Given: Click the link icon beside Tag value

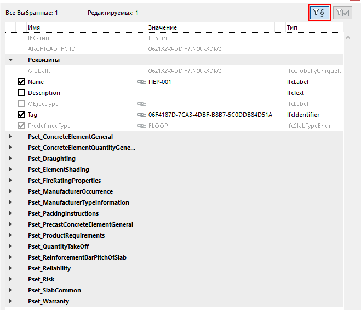Looking at the screenshot, I should pyautogui.click(x=142, y=115).
